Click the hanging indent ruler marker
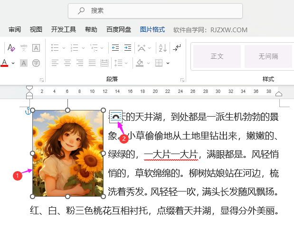The image size is (294, 237). click(x=29, y=93)
